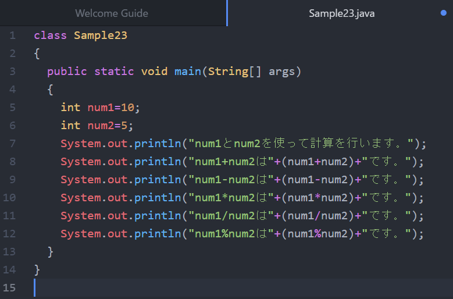453x299 pixels.
Task: Click the closing brace on line 13
Action: coord(50,252)
